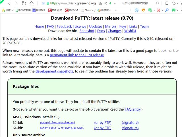The width and height of the screenshot is (182, 137).
Task: Open the browser home page
Action: point(32,3)
